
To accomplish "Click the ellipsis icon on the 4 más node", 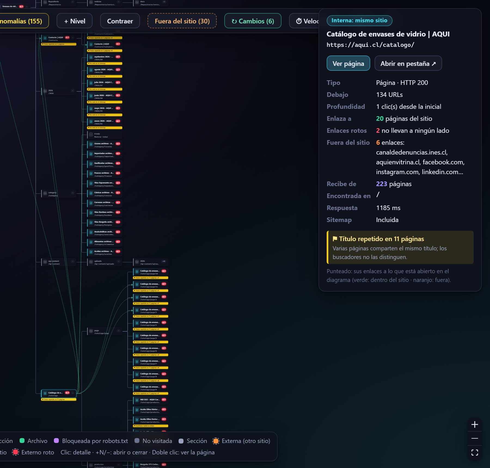I will tap(91, 134).
